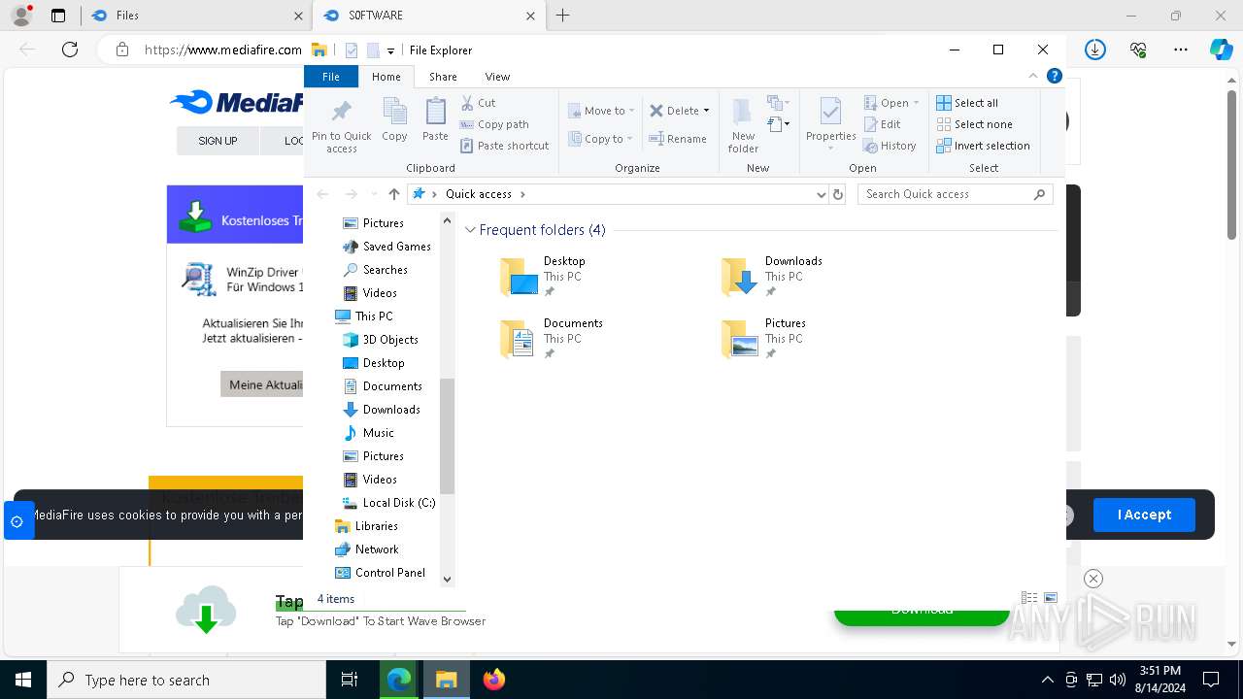Open the Copy to dropdown

[600, 139]
